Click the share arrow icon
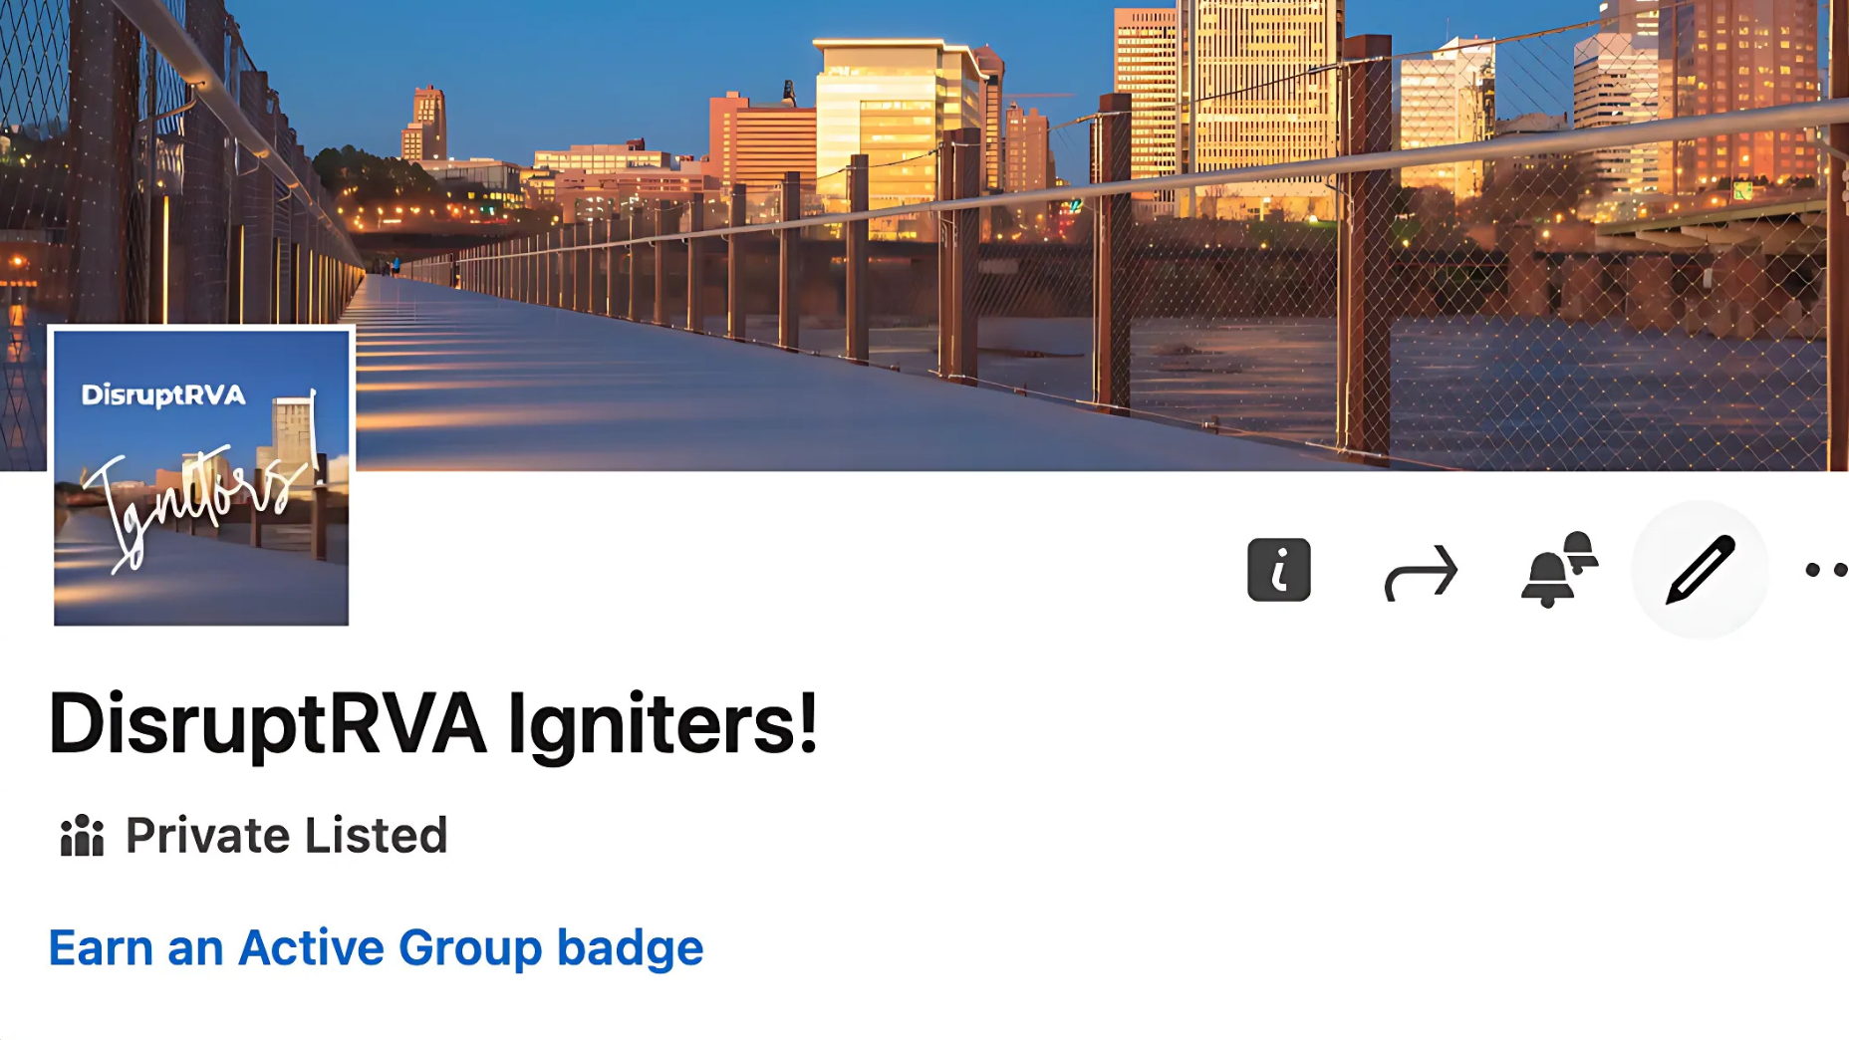Viewport: 1849px width, 1040px height. [1421, 572]
